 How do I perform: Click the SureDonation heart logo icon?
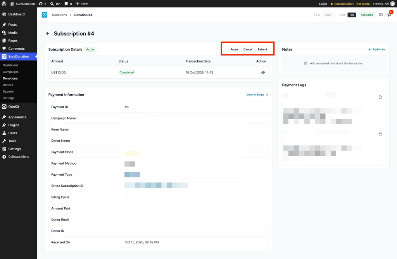(45, 15)
